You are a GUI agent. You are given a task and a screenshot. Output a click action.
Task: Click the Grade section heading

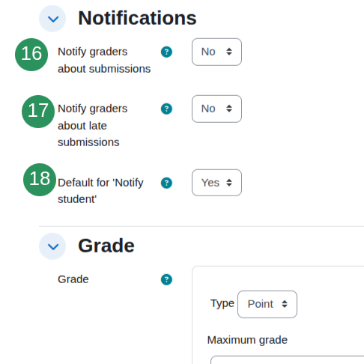[106, 246]
